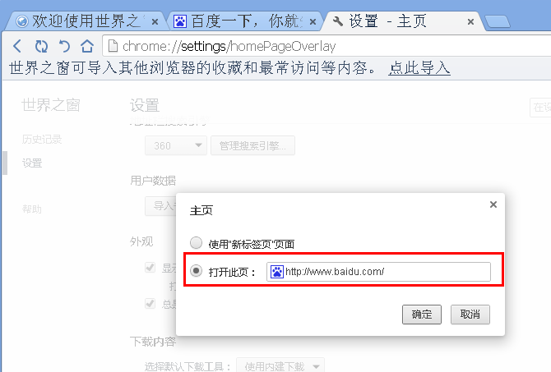The height and width of the screenshot is (372, 551).
Task: Expand the 360 search engine dropdown
Action: coord(176,145)
